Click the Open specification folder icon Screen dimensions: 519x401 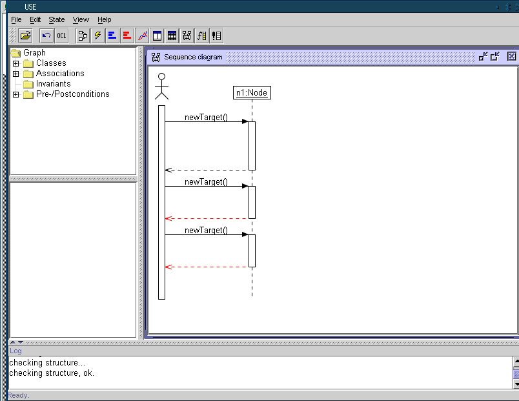(x=26, y=36)
